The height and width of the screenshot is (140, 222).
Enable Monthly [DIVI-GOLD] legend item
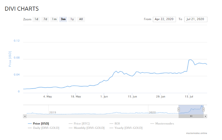point(87,128)
